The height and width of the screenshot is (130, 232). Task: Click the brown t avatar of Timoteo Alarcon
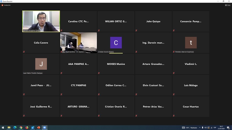191,43
